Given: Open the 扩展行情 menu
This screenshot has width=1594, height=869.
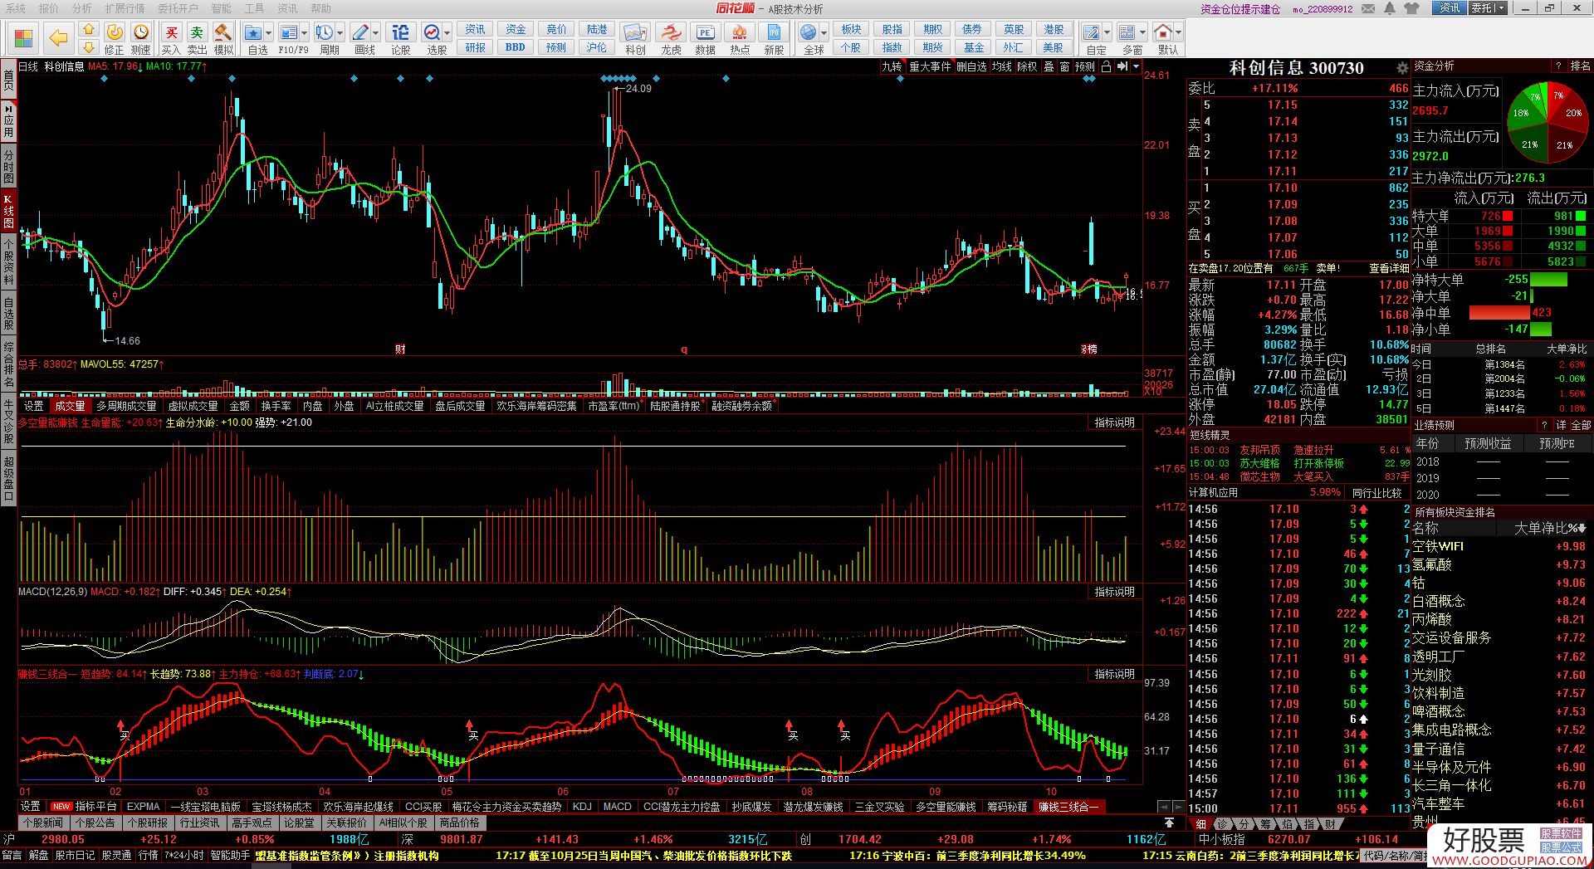Looking at the screenshot, I should [125, 8].
